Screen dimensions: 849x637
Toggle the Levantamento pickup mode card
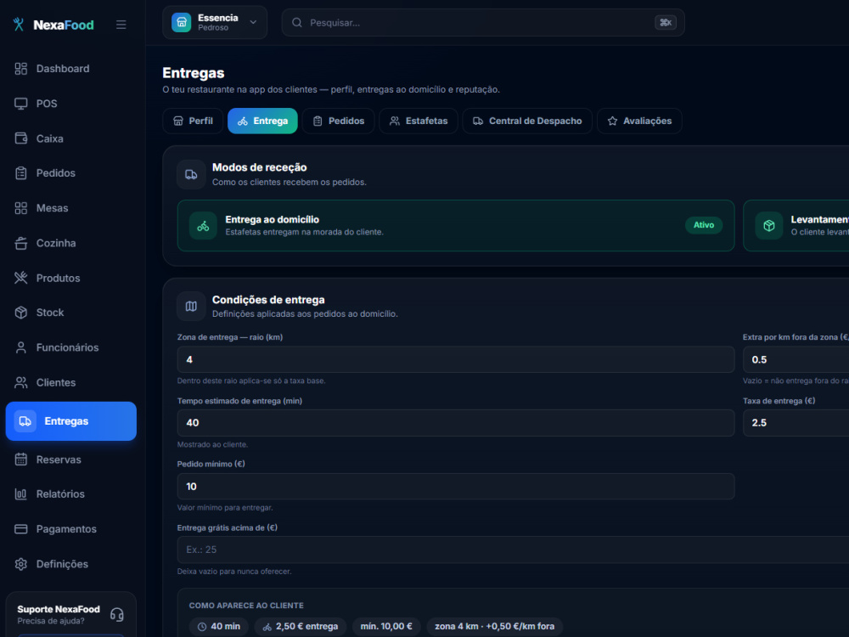(796, 225)
